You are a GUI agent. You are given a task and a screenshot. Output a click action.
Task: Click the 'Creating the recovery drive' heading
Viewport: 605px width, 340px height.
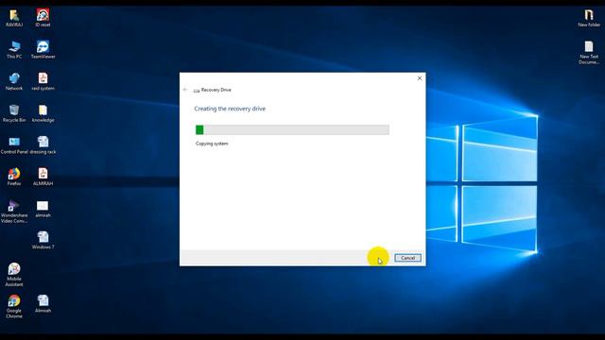click(x=230, y=109)
